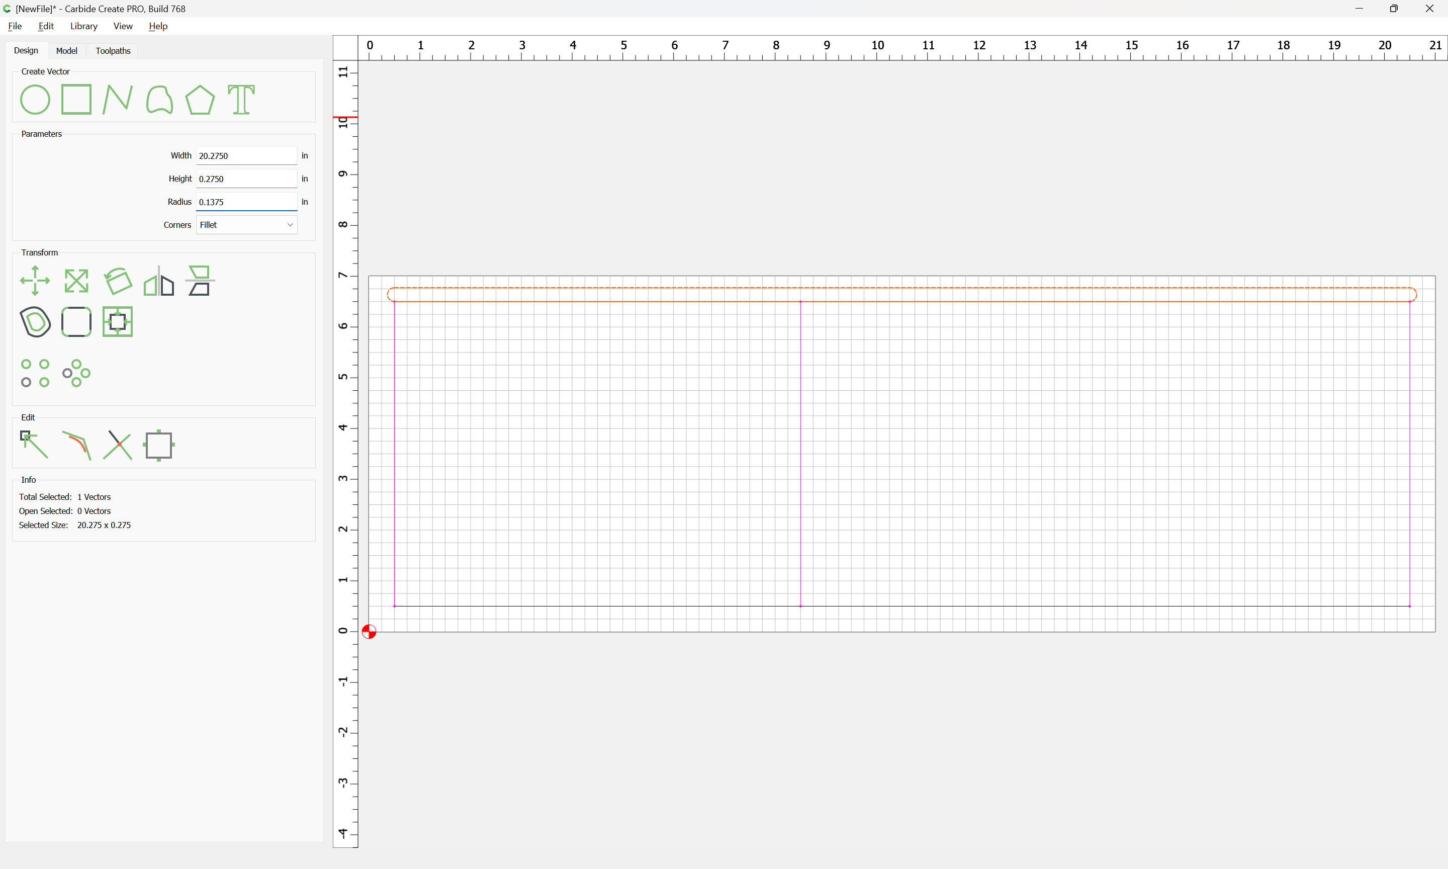The image size is (1448, 869).
Task: Switch to the Model tab
Action: (67, 51)
